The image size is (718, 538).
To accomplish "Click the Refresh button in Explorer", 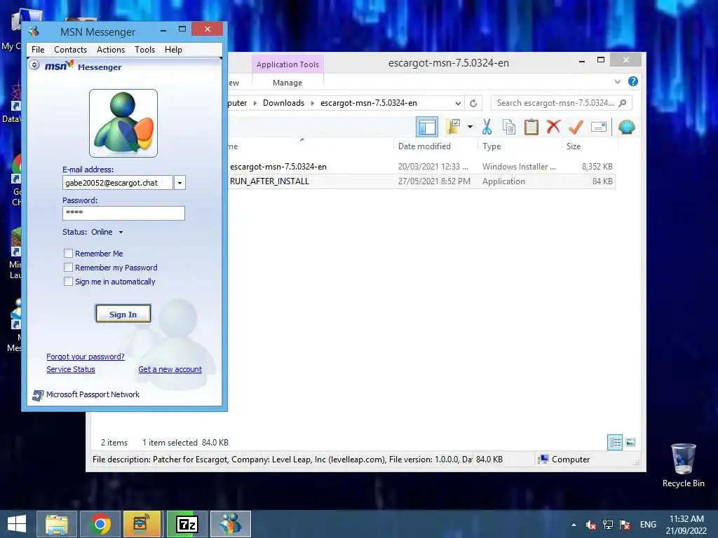I will [473, 104].
